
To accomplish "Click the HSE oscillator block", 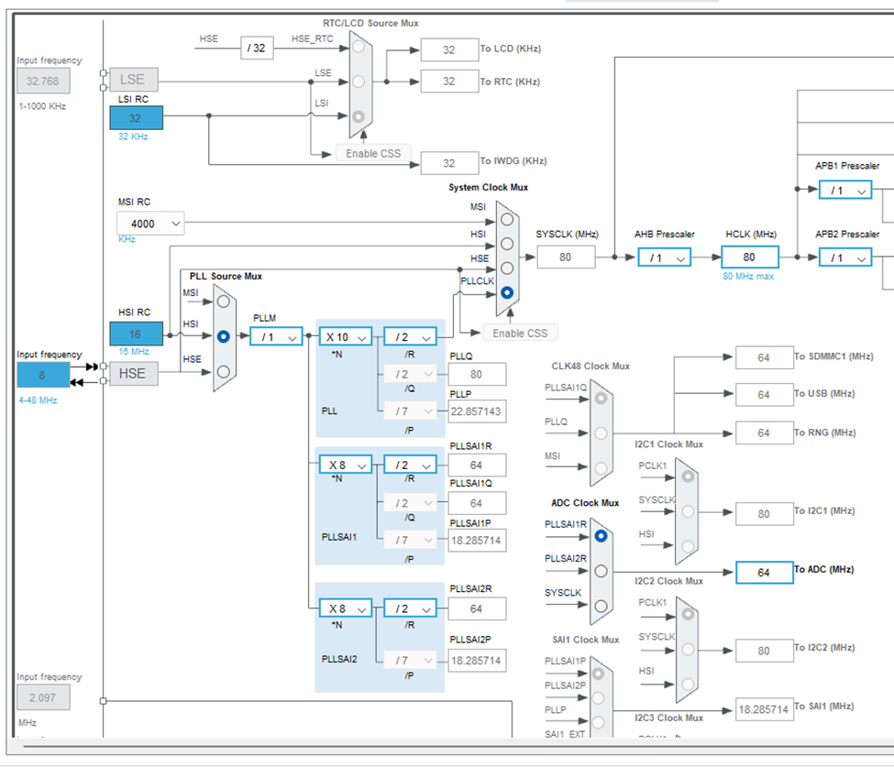I will 134,374.
